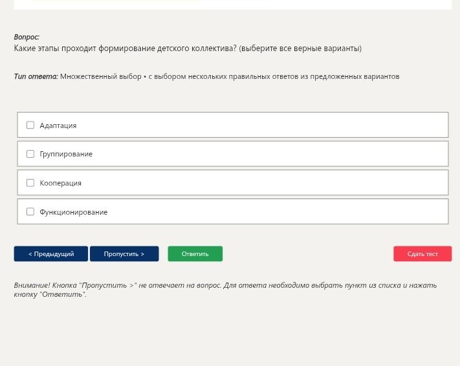Enable the Функционирование checkbox
This screenshot has width=460, height=366.
30,211
